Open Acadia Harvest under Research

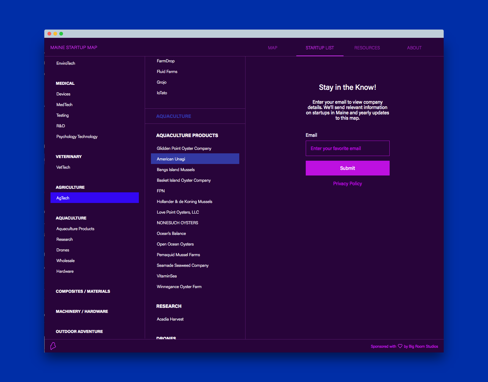[170, 319]
